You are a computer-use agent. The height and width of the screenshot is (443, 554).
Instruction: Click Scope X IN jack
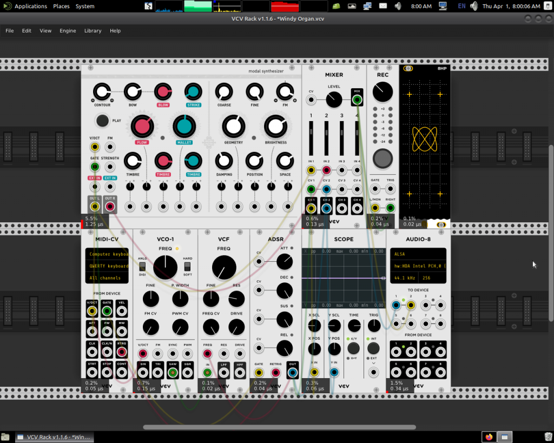[x=314, y=372]
